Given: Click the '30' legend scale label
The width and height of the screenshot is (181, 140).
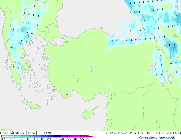Looking at the screenshot, I should (x=62, y=139).
